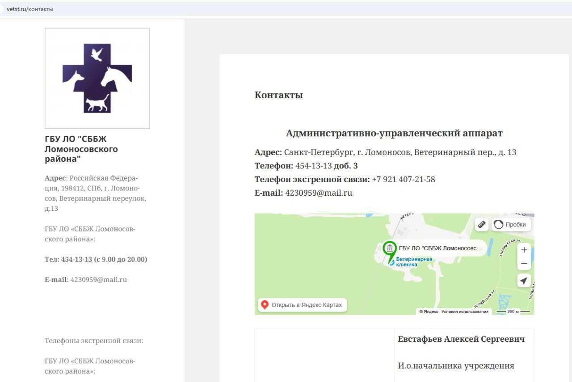The height and width of the screenshot is (382, 572).
Task: Click the 200 м map scale indicator
Action: coord(513,311)
